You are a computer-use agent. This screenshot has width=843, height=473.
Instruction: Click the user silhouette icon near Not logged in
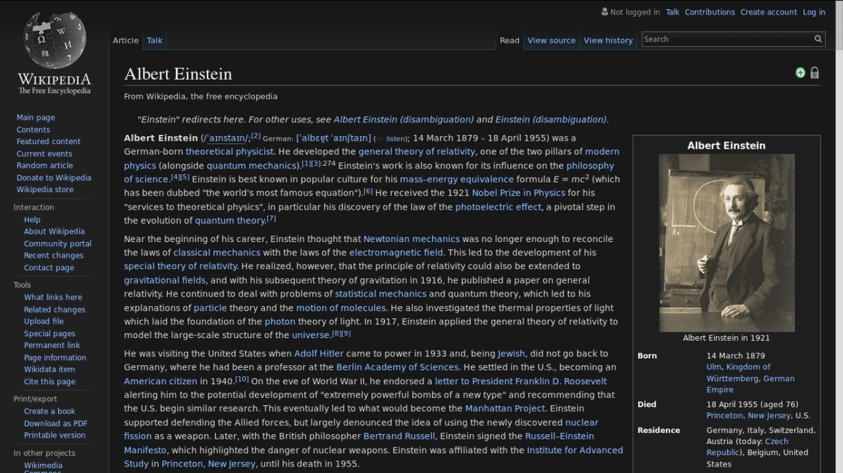(x=604, y=12)
